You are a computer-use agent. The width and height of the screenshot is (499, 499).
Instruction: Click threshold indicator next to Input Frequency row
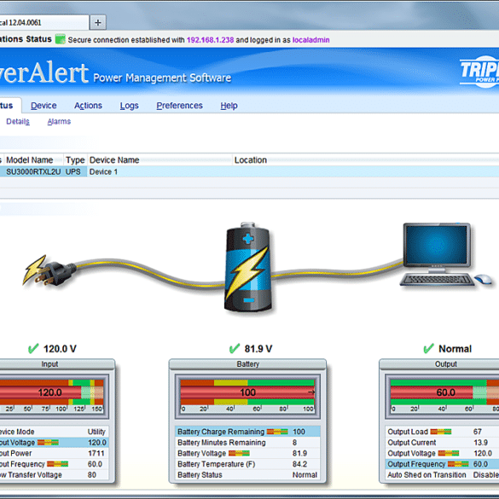(x=58, y=464)
